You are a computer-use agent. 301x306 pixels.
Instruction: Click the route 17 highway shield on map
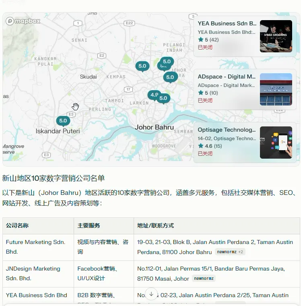pyautogui.click(x=128, y=89)
